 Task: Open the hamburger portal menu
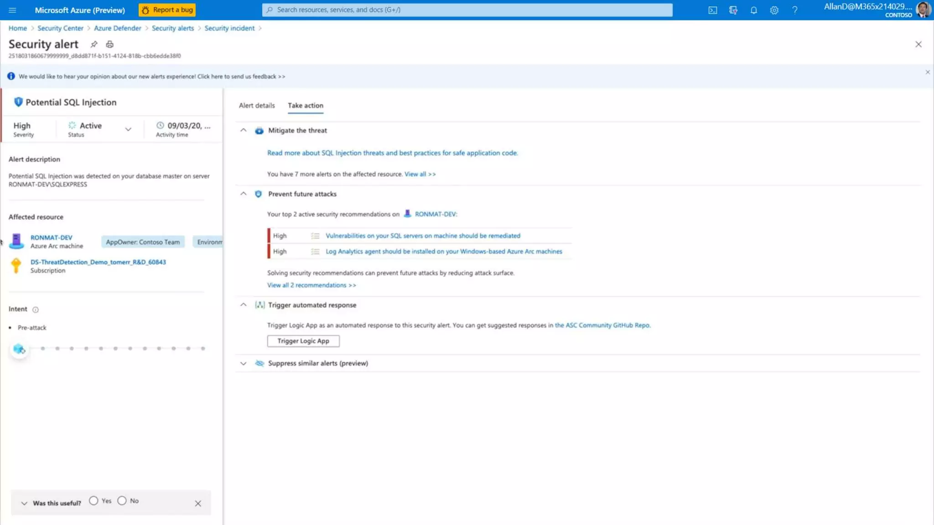click(12, 10)
